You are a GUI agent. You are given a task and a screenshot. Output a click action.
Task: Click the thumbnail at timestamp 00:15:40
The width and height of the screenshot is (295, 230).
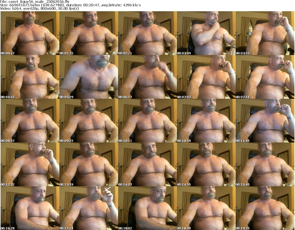(265, 164)
